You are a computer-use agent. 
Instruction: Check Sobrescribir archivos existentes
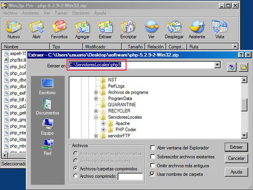pyautogui.click(x=152, y=157)
